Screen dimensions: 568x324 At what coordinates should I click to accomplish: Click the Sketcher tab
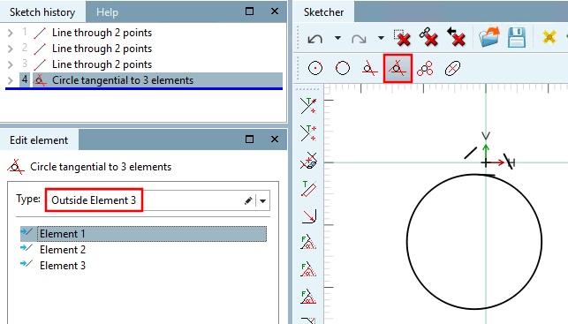(323, 12)
